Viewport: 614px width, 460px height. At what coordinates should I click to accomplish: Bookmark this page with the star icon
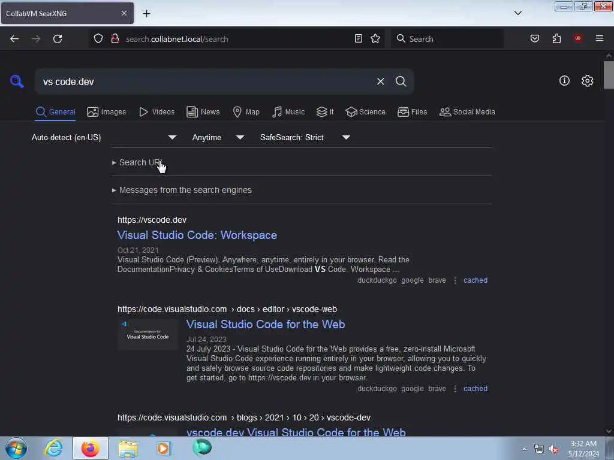[375, 38]
